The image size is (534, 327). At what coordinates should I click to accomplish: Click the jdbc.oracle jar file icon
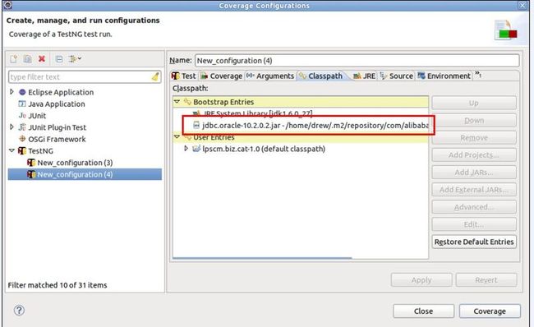[196, 125]
